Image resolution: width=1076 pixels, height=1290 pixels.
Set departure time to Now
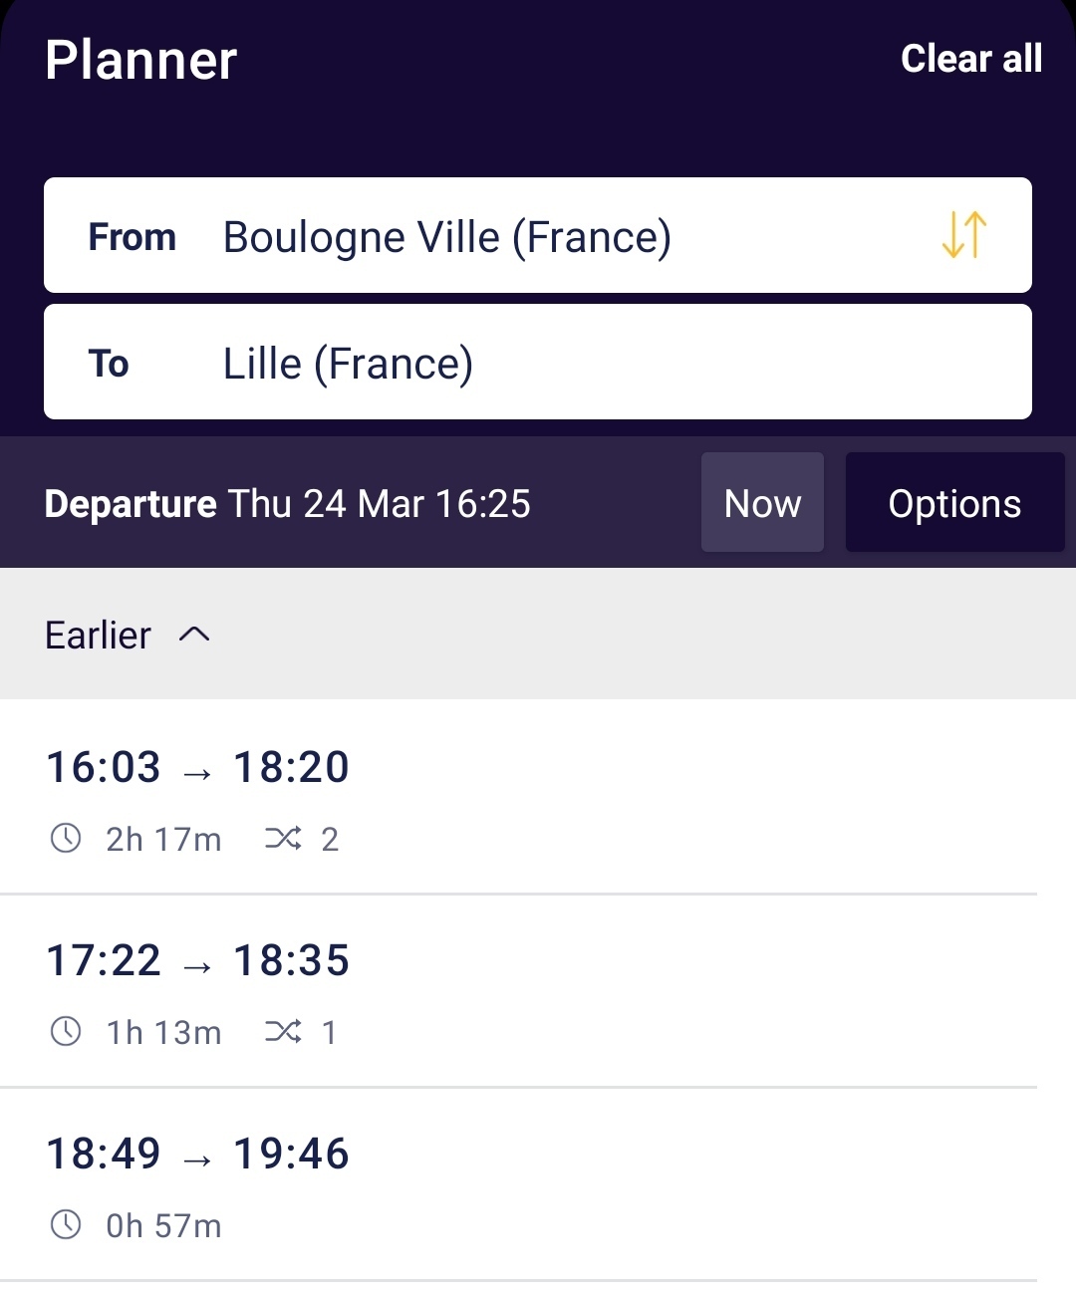coord(762,503)
